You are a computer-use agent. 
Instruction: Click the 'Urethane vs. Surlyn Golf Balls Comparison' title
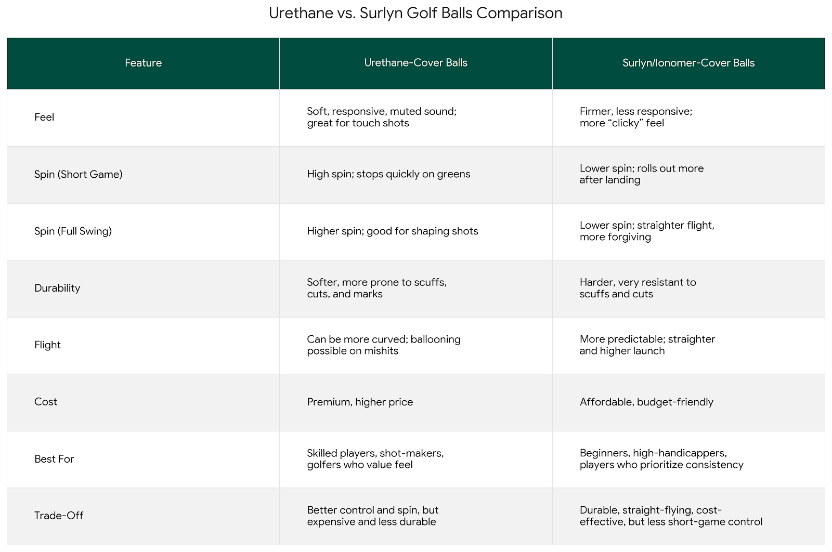[x=415, y=13]
